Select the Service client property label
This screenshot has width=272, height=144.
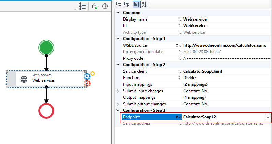pos(135,71)
